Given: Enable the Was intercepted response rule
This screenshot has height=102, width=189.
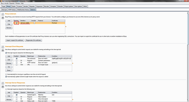Looking at the screenshot, I should click(17, 99).
